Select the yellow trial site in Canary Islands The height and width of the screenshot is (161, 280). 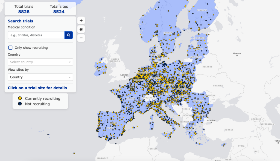pyautogui.click(x=74, y=153)
